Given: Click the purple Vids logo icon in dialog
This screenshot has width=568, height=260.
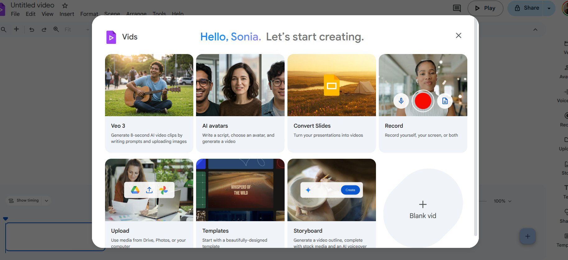Looking at the screenshot, I should [x=111, y=37].
